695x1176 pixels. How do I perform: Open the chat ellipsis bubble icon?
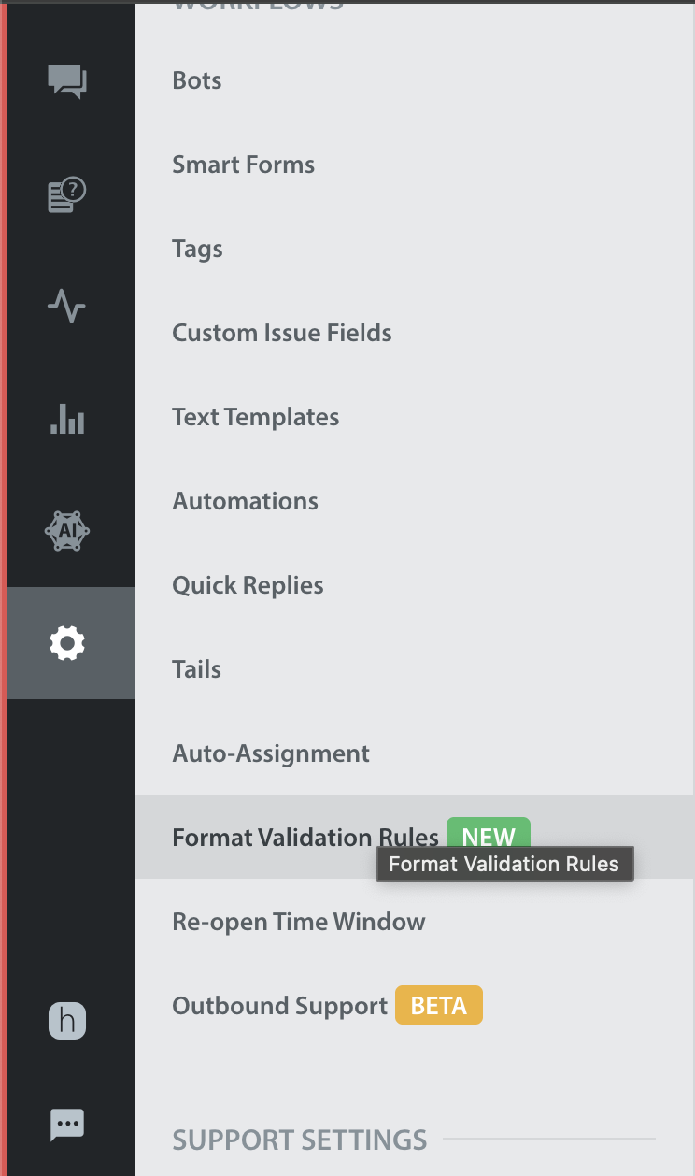click(x=67, y=1125)
